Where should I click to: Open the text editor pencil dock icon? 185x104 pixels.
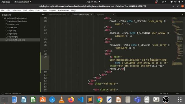pos(109,100)
